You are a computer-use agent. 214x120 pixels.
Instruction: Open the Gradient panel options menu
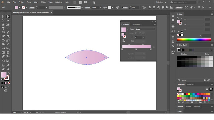click(154, 24)
